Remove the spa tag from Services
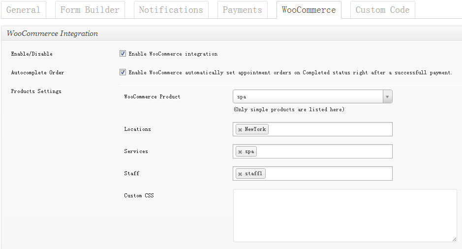Image resolution: width=462 pixels, height=249 pixels. pyautogui.click(x=240, y=152)
